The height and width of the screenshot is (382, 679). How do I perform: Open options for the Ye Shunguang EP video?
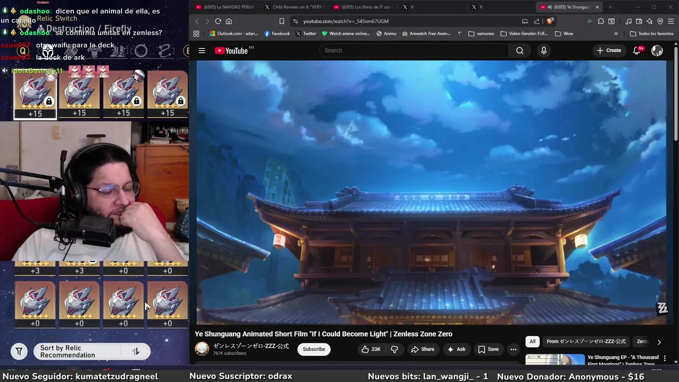click(665, 359)
